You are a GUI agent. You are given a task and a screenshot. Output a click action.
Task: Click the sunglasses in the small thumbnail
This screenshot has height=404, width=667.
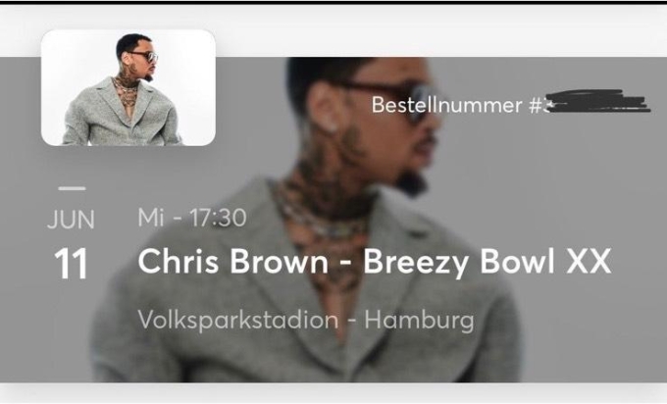tap(147, 56)
